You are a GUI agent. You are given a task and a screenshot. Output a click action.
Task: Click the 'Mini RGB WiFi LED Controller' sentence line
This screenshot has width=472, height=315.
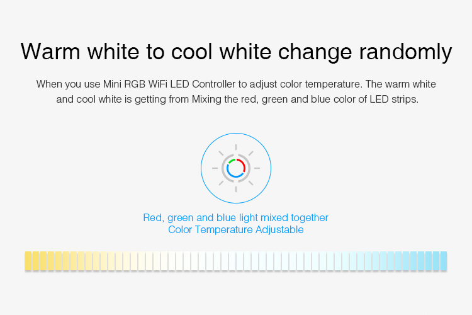tap(236, 84)
